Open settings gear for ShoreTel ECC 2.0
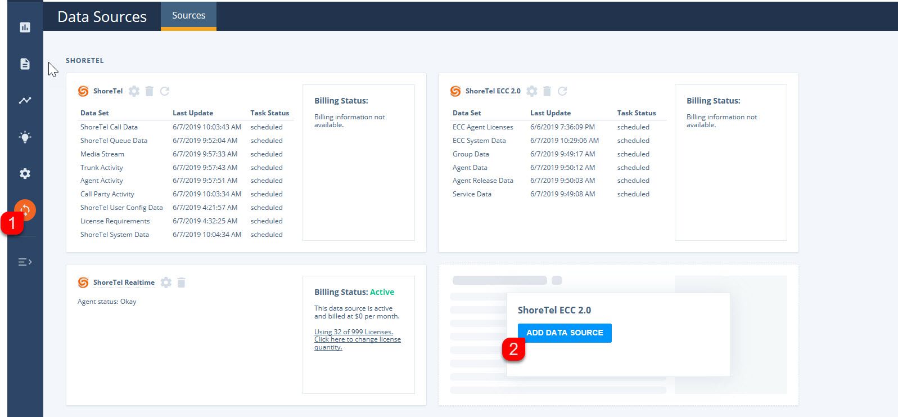898x417 pixels. pyautogui.click(x=532, y=91)
